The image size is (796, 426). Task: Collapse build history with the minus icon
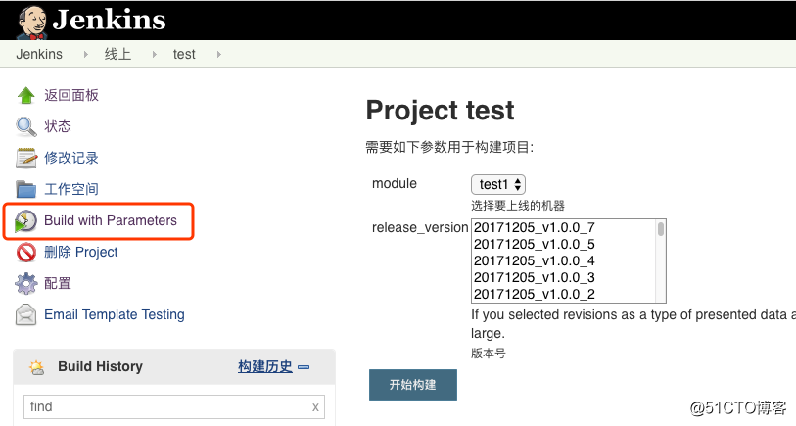304,367
